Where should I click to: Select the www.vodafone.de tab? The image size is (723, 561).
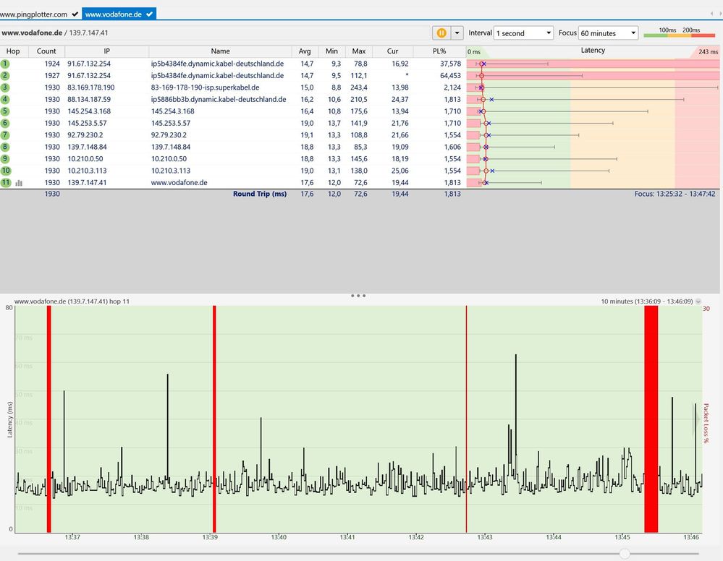coord(118,14)
